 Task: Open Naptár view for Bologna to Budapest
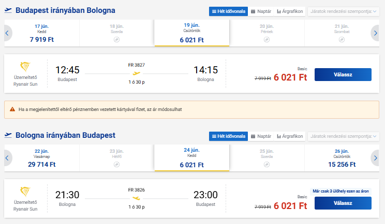coord(261,136)
